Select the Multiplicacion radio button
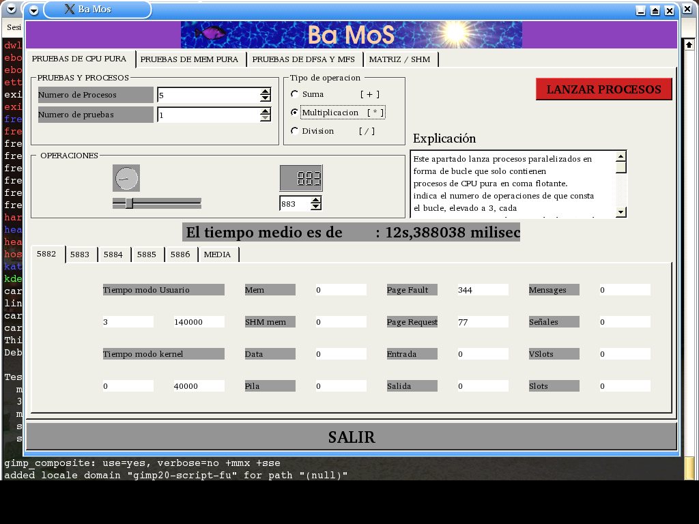The height and width of the screenshot is (524, 699). point(294,113)
